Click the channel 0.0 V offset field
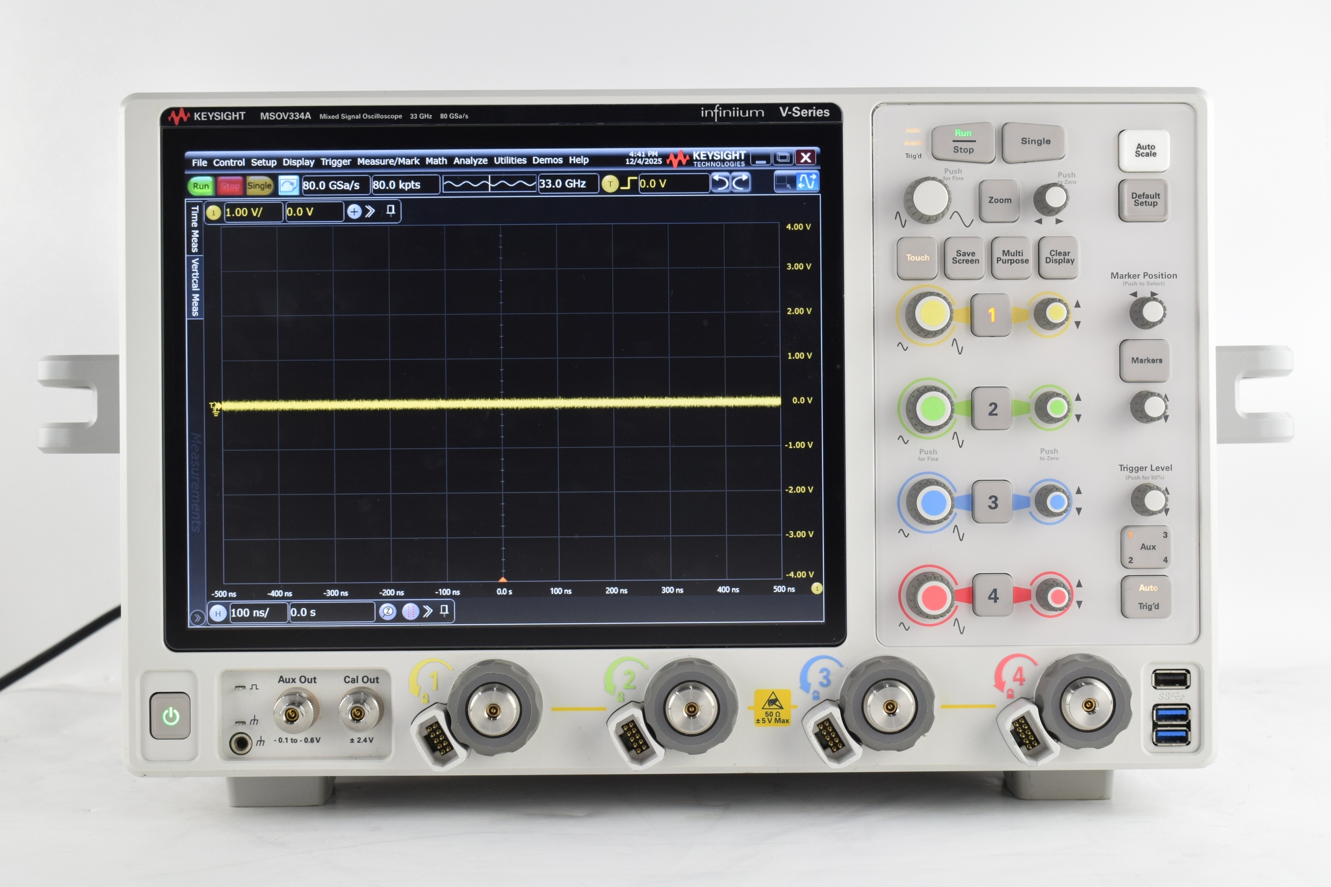 coord(314,211)
